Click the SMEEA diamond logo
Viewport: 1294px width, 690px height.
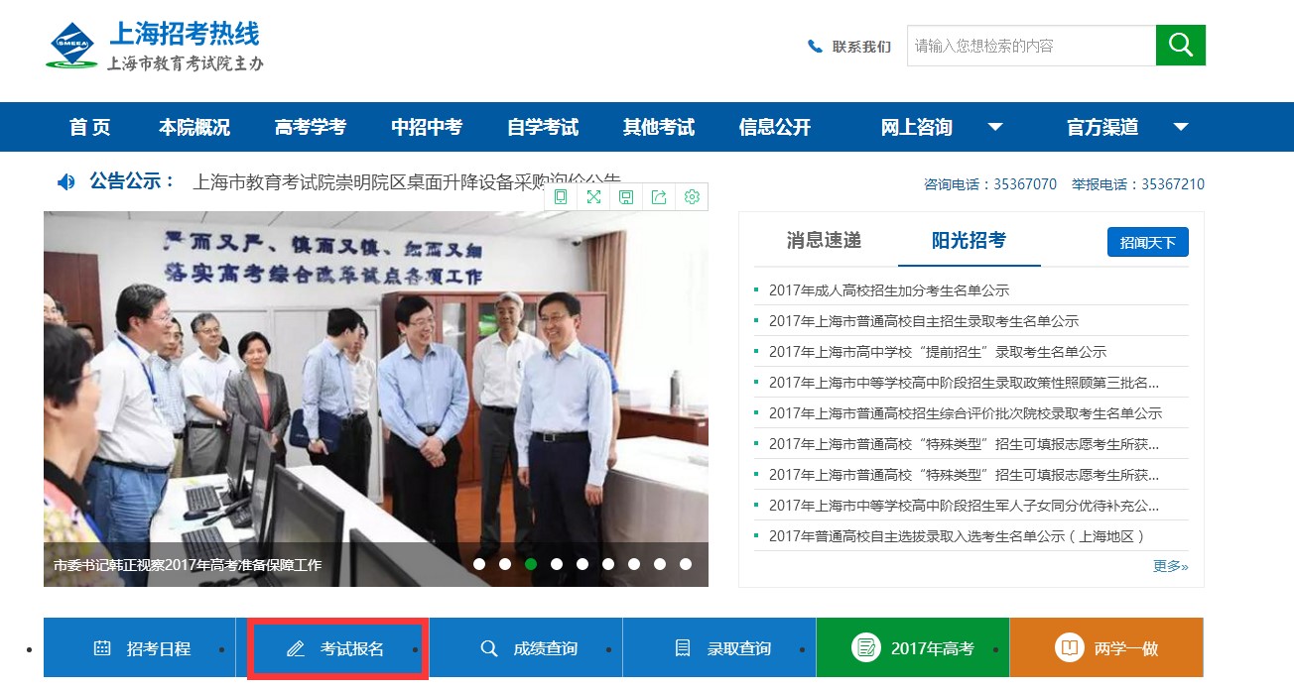point(71,46)
